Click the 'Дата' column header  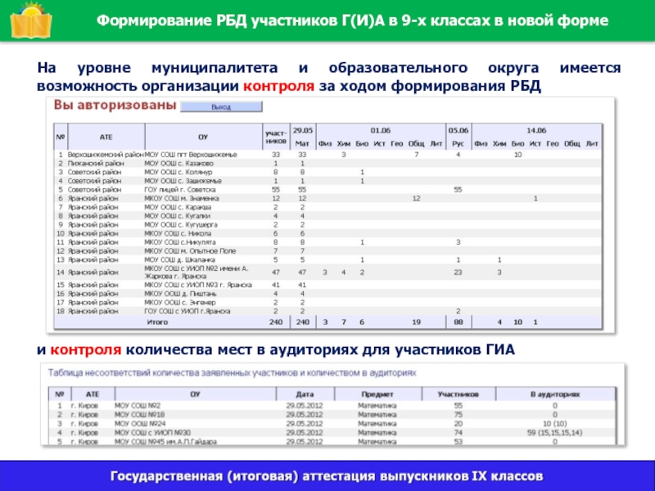305,394
